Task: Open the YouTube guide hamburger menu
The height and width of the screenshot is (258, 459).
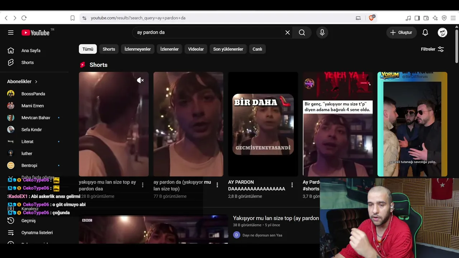Action: point(11,33)
